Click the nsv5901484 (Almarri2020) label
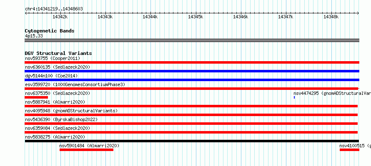 click(x=90, y=146)
